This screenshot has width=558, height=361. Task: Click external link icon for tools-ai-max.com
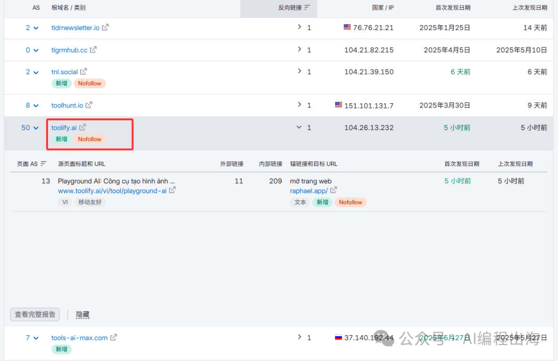[x=114, y=338]
